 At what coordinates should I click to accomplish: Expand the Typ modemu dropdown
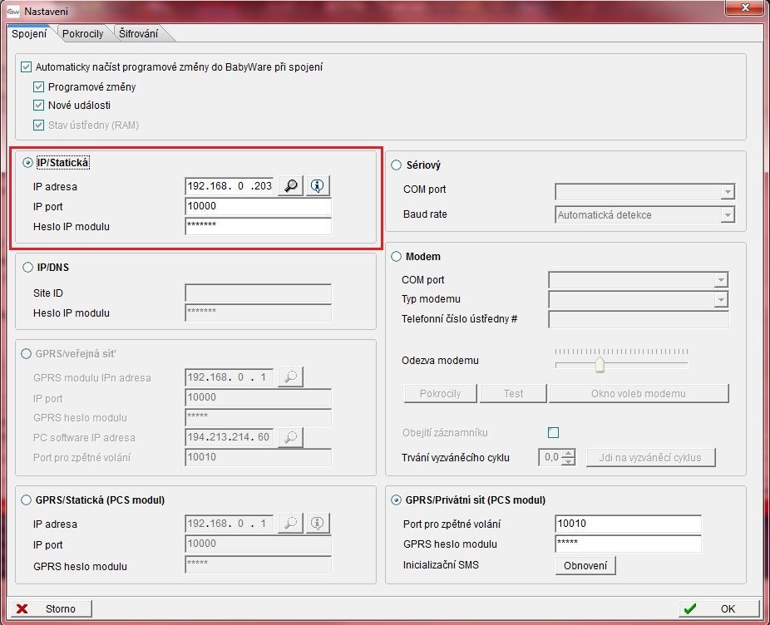[x=721, y=299]
